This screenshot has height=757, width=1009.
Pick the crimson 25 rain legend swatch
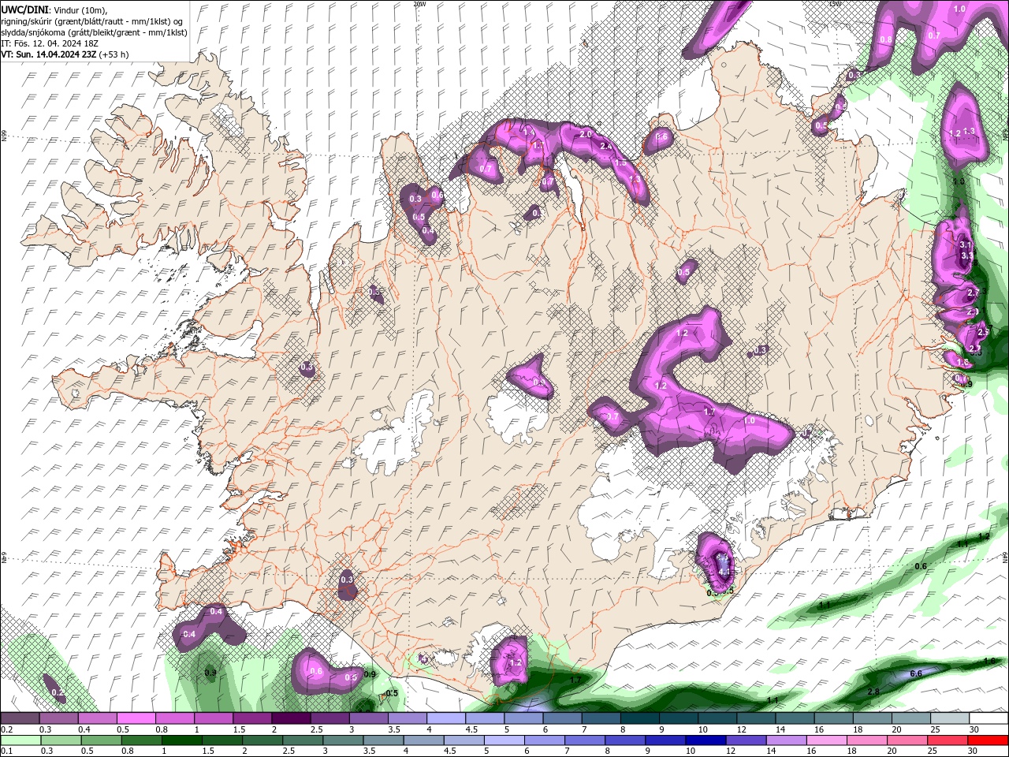tap(948, 740)
